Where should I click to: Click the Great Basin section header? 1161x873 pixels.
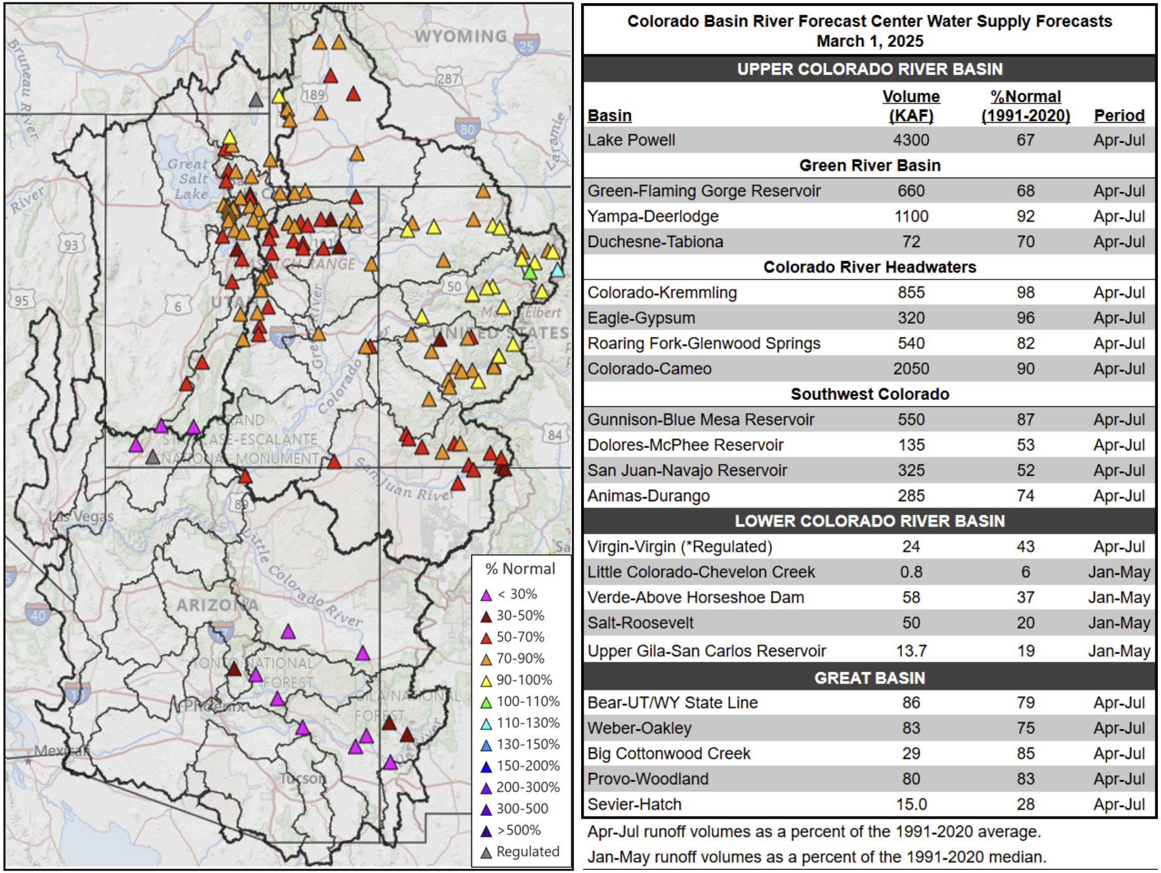tap(869, 678)
